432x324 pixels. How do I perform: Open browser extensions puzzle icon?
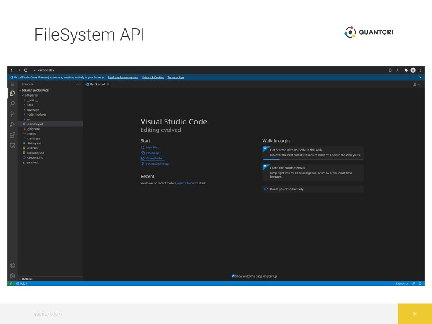click(406, 70)
